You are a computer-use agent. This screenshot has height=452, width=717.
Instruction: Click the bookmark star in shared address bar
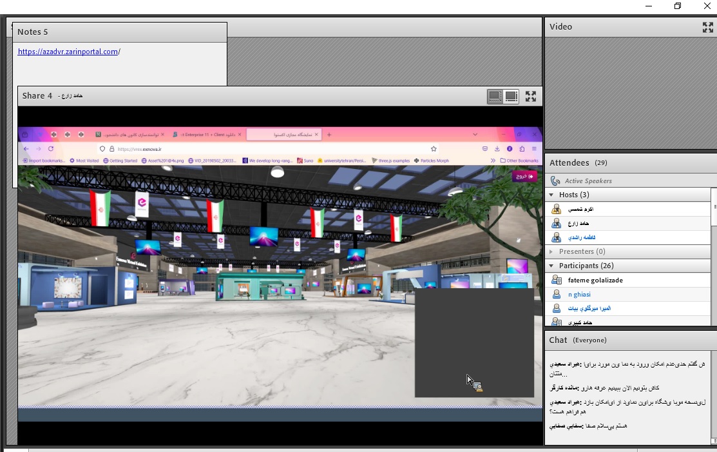click(x=434, y=148)
